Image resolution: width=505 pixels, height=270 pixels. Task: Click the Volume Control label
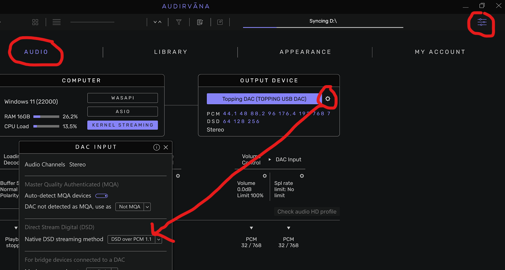(x=251, y=159)
